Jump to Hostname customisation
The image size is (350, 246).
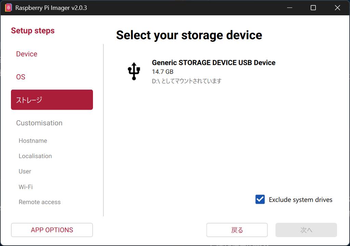[33, 141]
